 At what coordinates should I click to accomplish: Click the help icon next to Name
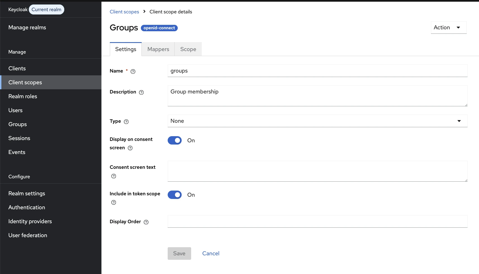tap(133, 71)
